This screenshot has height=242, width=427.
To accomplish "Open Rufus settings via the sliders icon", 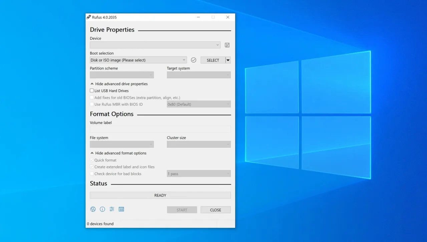I will coord(112,209).
